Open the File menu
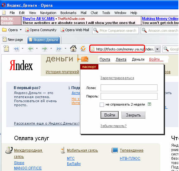The height and width of the screenshot is (171, 179). (12, 13)
